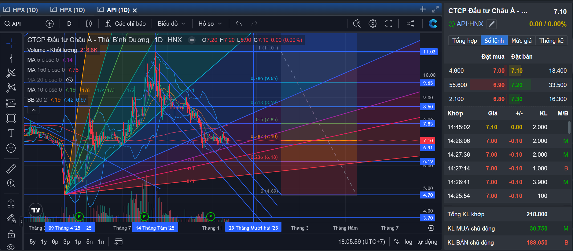Click the pencil edit icon beside API:HNX

click(492, 24)
